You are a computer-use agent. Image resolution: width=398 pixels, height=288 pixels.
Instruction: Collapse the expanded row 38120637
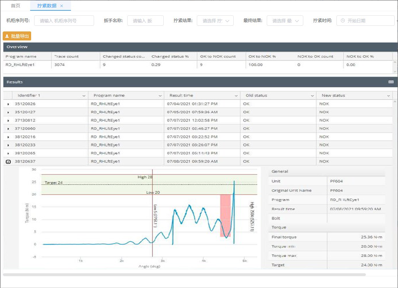click(8, 162)
